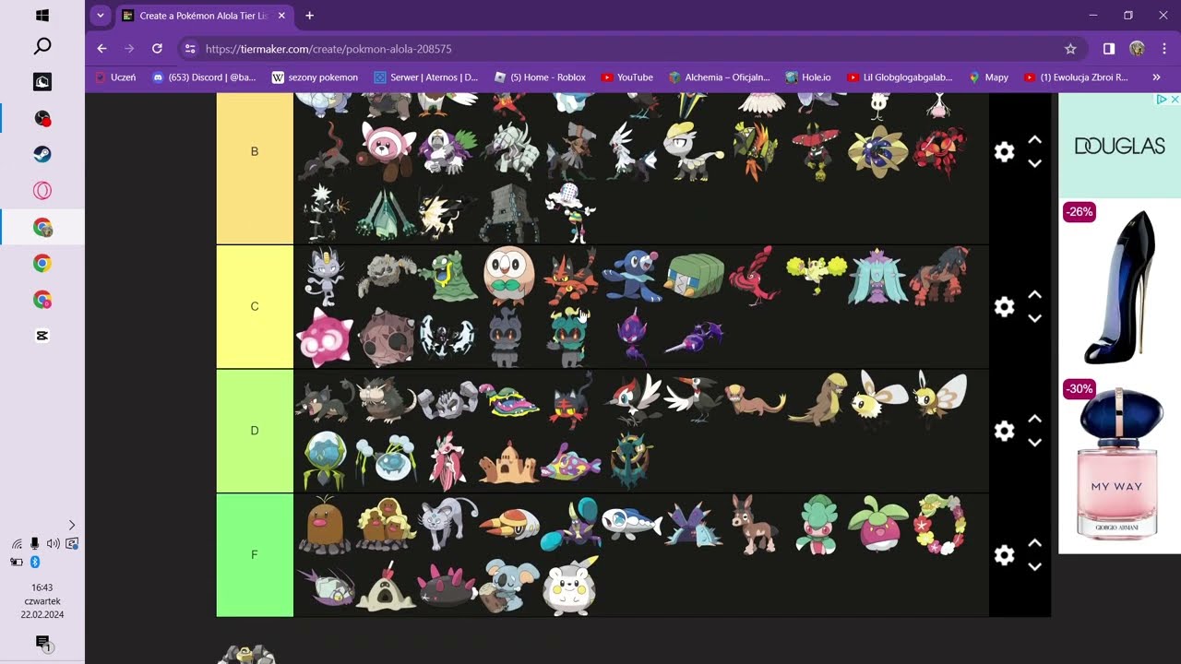Image resolution: width=1181 pixels, height=664 pixels.
Task: Open the Chrome three-dot menu
Action: (1163, 49)
